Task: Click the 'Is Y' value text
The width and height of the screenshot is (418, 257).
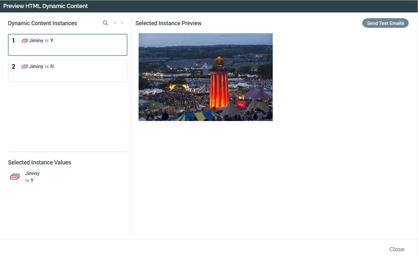Action: tap(29, 180)
